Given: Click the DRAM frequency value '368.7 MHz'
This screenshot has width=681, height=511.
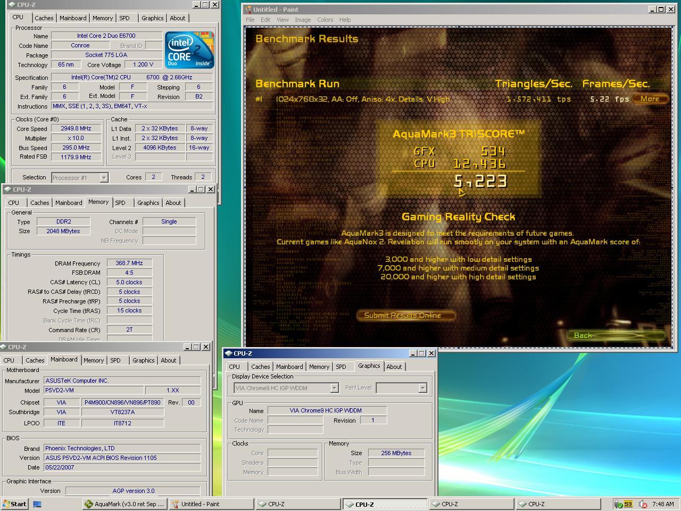Looking at the screenshot, I should (x=129, y=263).
